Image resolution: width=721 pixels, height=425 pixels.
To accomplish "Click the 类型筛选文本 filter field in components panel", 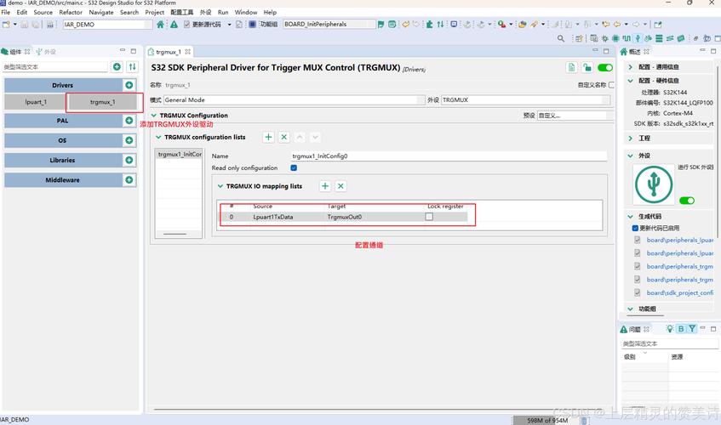I will 55,67.
